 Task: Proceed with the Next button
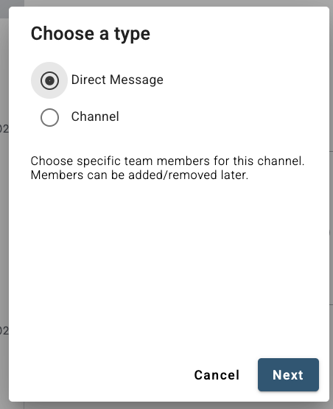coord(288,375)
